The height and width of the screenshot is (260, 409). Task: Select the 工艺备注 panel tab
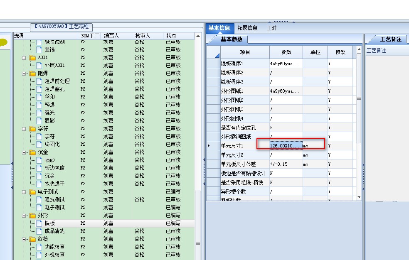pos(390,39)
